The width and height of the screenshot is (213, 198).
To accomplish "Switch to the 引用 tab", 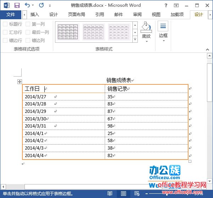I will click(100, 15).
